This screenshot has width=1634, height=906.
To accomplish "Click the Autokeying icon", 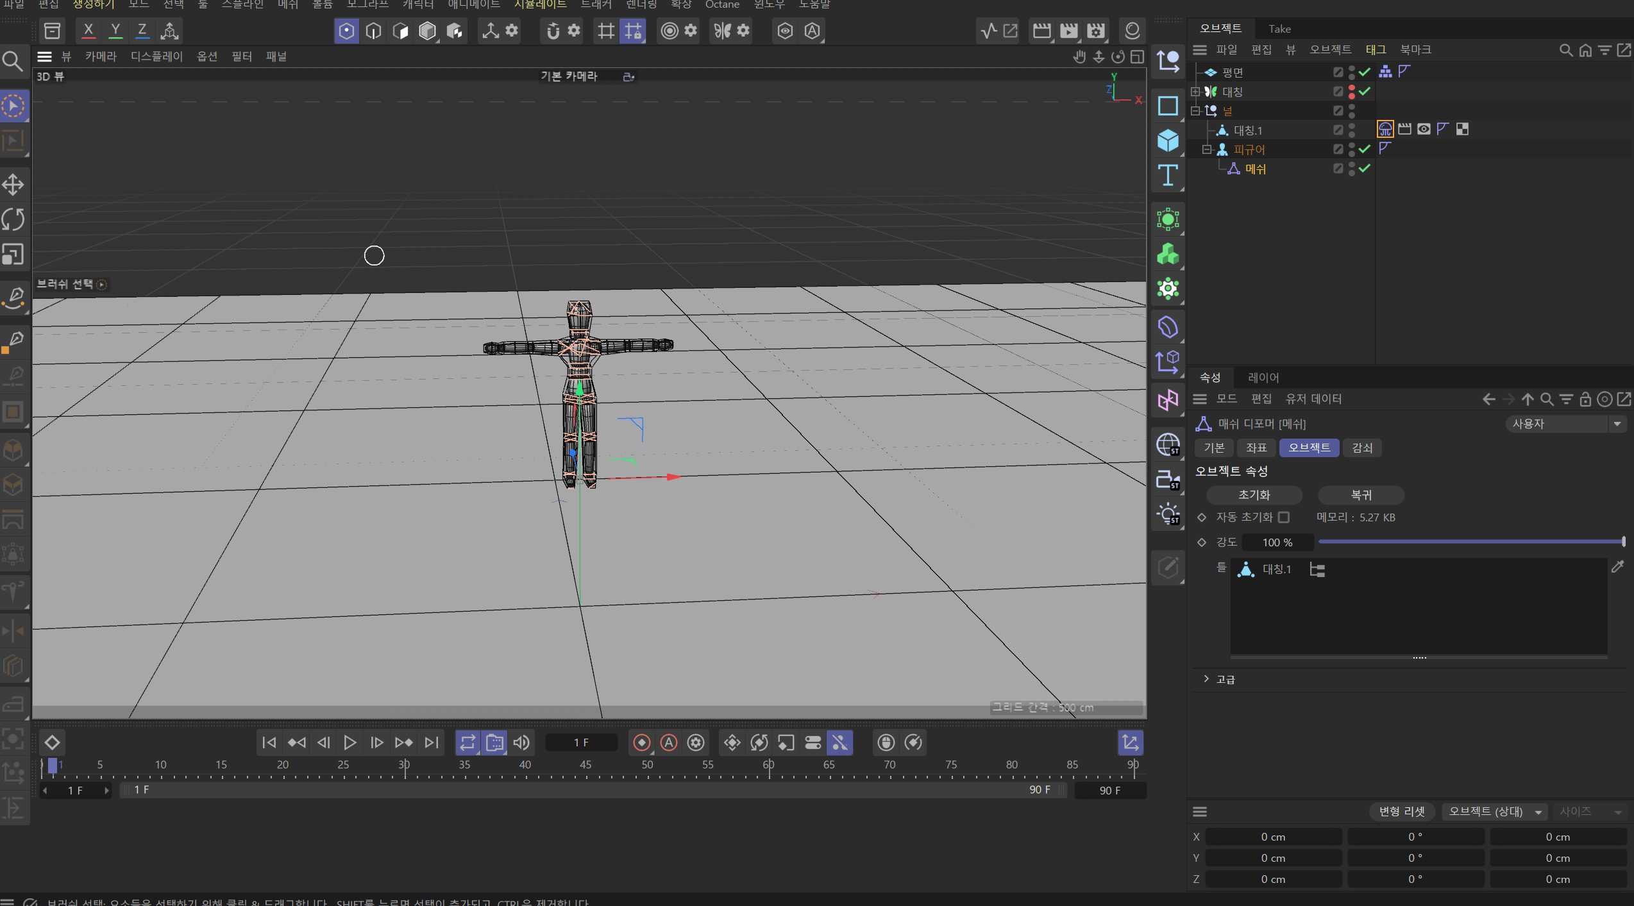I will click(669, 742).
